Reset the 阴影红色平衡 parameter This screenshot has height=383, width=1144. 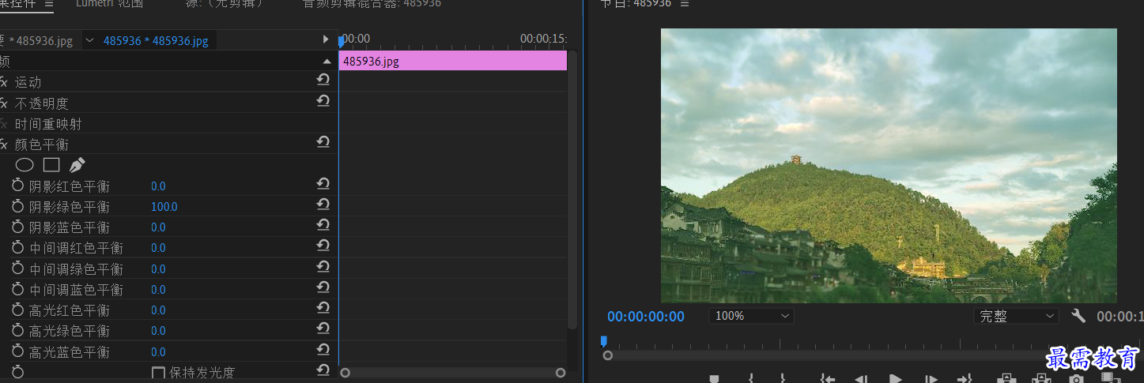pyautogui.click(x=323, y=184)
